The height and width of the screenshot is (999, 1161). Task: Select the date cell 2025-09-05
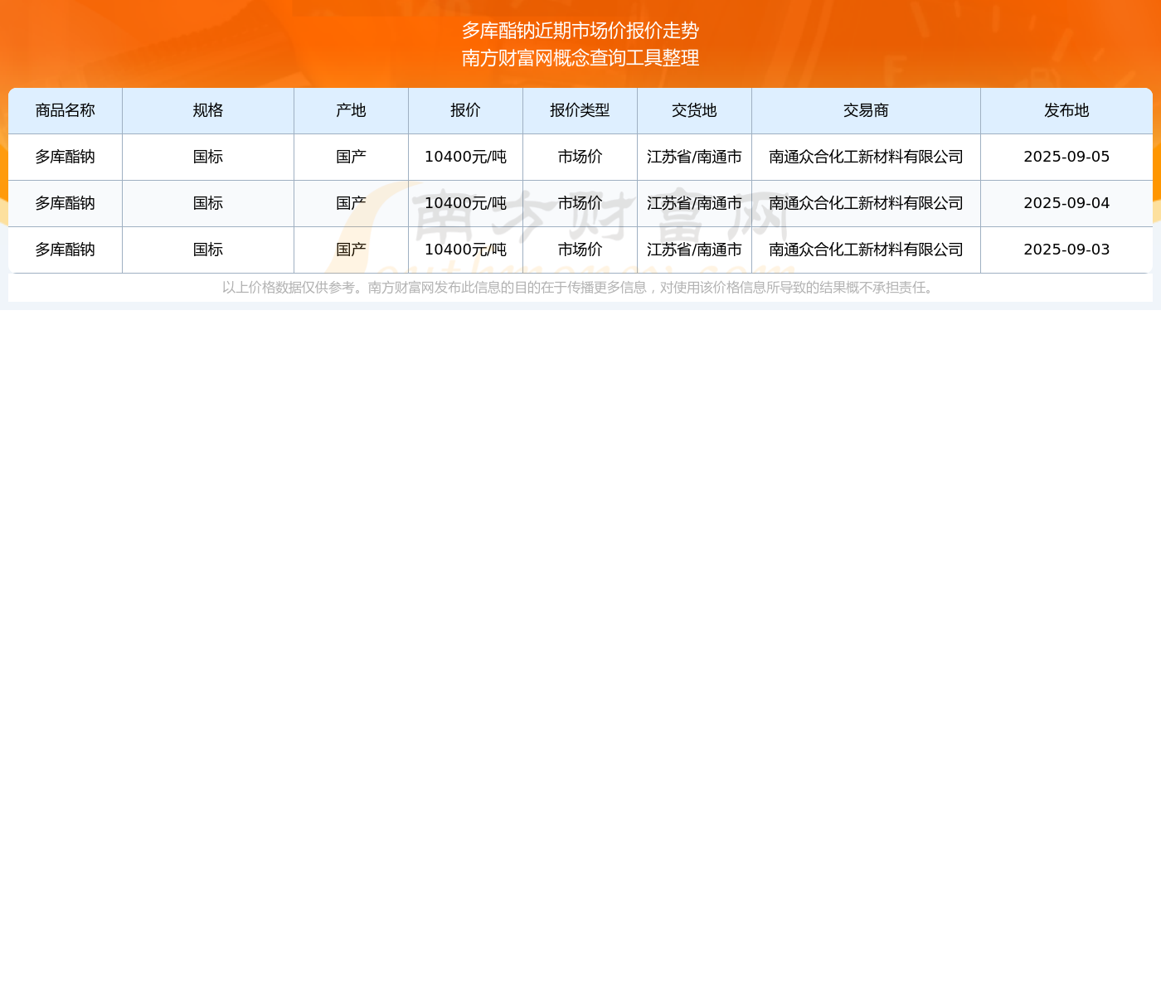point(1066,157)
